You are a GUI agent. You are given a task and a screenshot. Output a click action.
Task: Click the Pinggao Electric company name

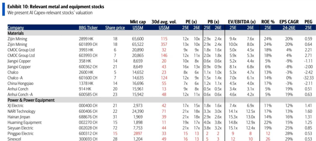(21, 133)
